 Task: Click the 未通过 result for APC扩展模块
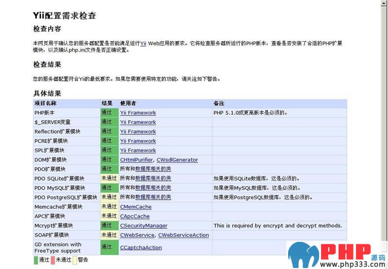[110, 216]
